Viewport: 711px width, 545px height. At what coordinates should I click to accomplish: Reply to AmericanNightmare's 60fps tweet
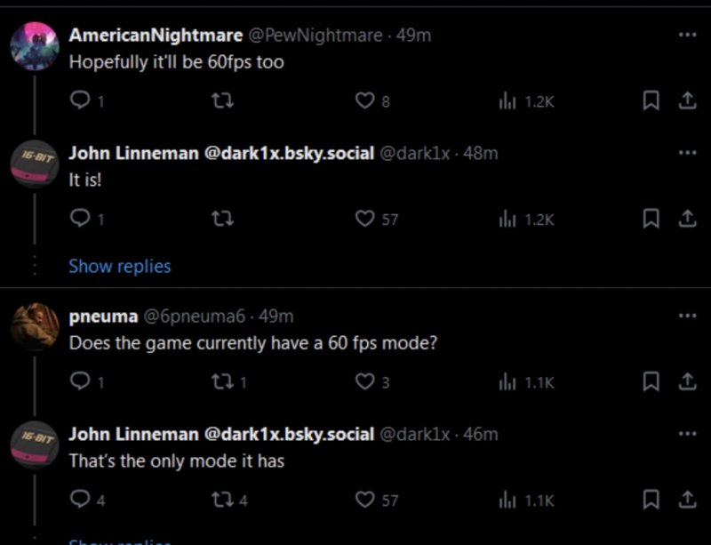click(x=78, y=101)
